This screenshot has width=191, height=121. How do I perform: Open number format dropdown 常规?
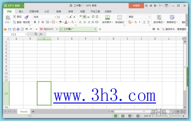[x=149, y=17]
